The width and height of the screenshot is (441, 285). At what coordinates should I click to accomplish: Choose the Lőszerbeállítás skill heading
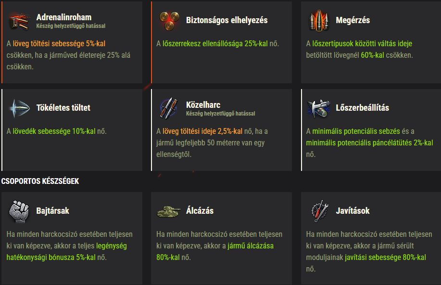(362, 107)
